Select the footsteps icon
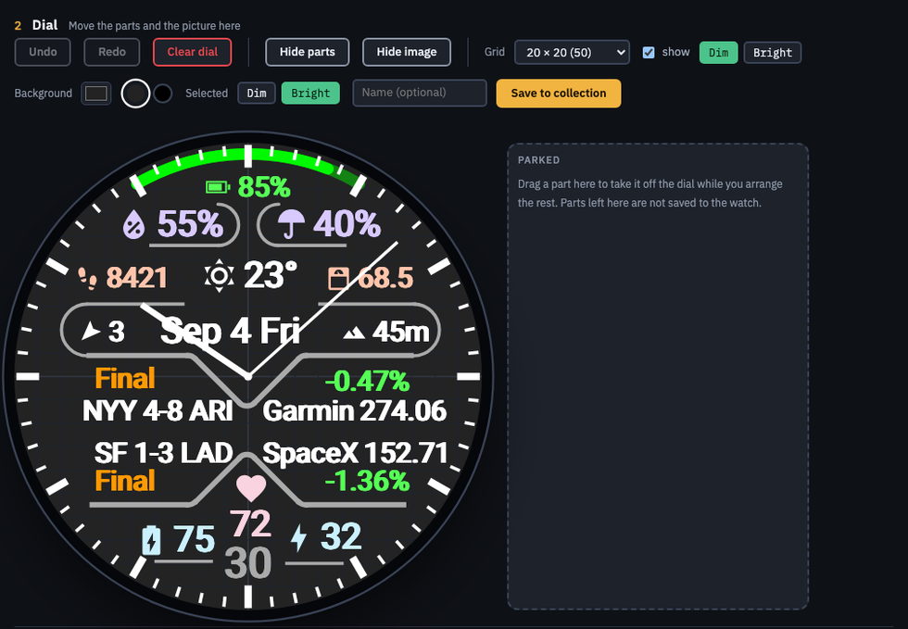The height and width of the screenshot is (629, 908). pyautogui.click(x=88, y=278)
